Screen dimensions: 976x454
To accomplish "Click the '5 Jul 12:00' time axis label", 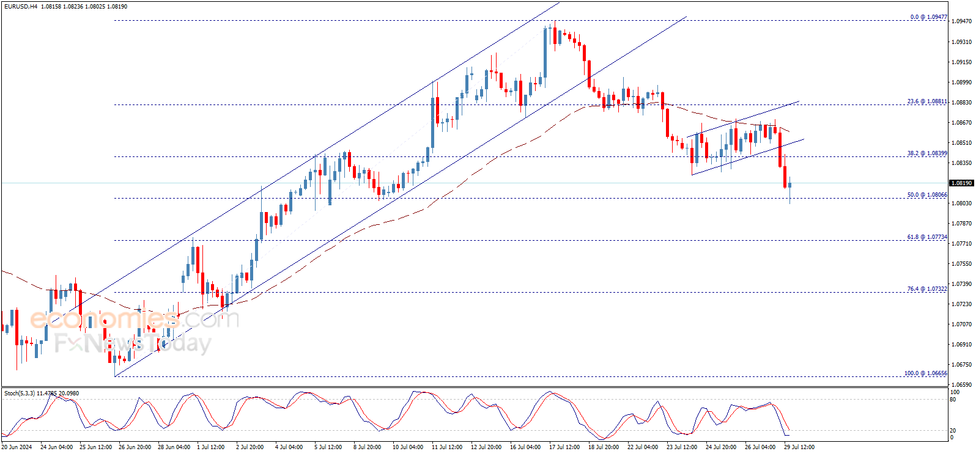I will [x=328, y=447].
